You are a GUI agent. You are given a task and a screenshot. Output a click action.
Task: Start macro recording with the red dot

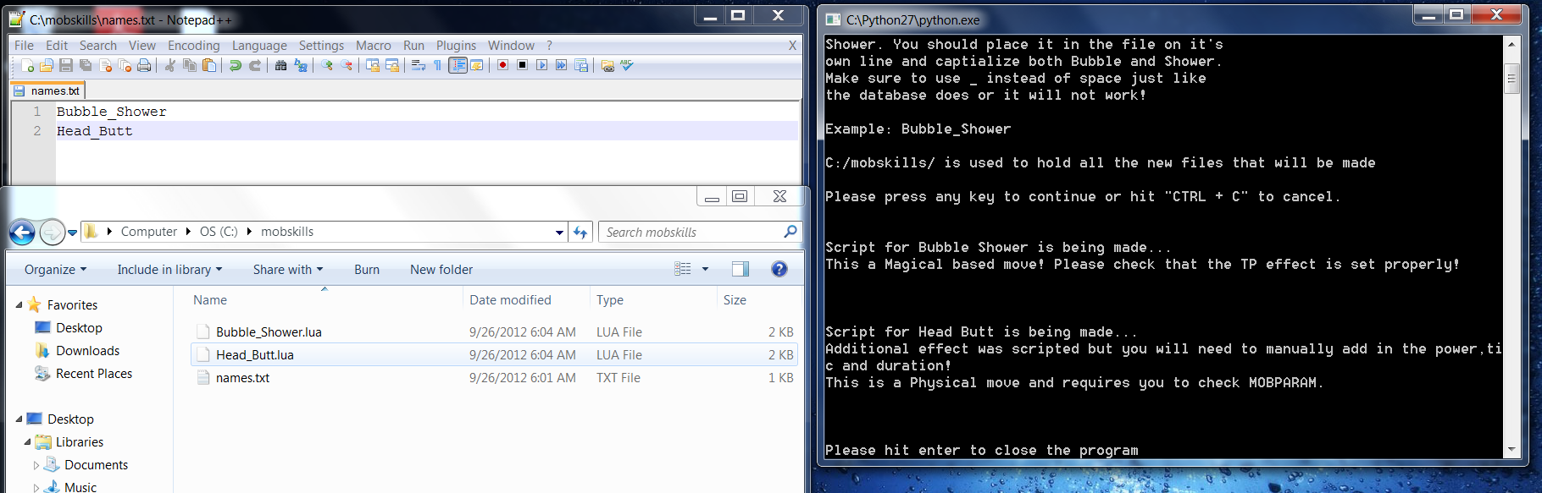click(502, 65)
